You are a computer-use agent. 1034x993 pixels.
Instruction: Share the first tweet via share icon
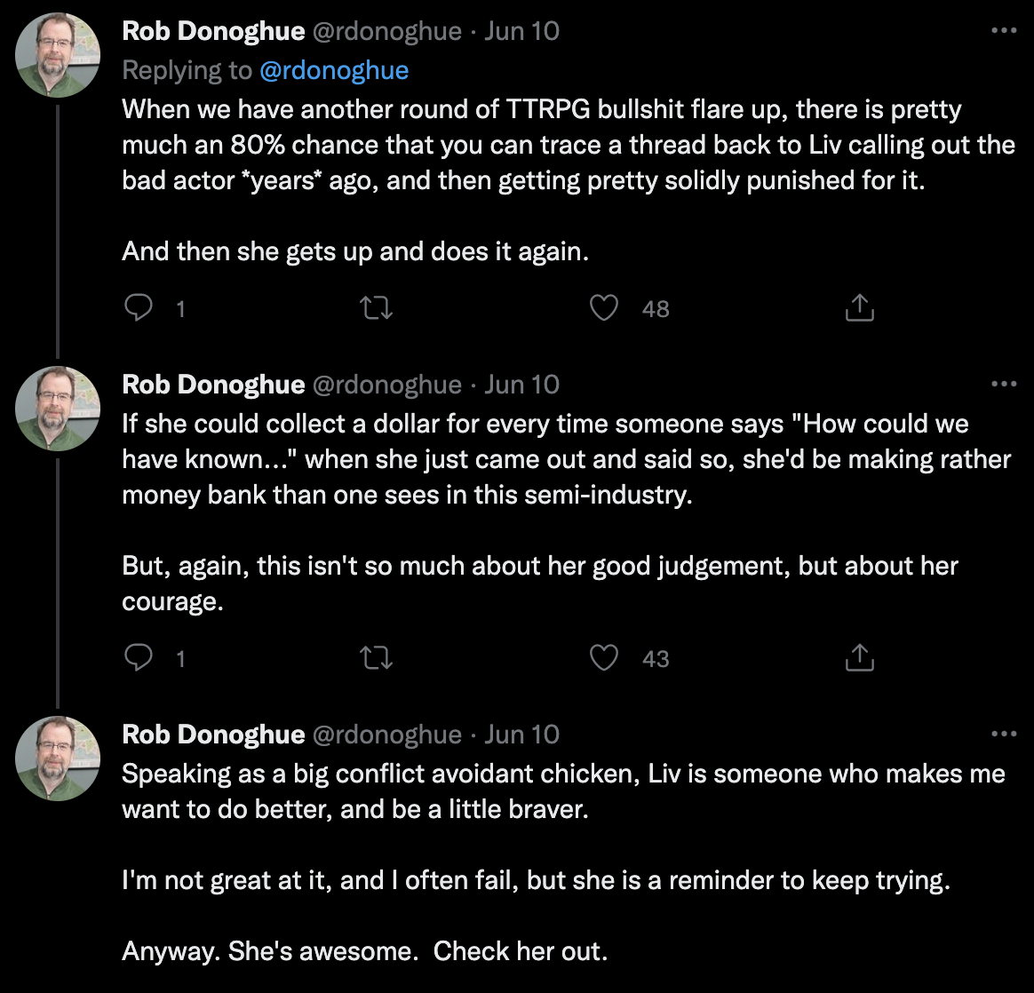(859, 308)
